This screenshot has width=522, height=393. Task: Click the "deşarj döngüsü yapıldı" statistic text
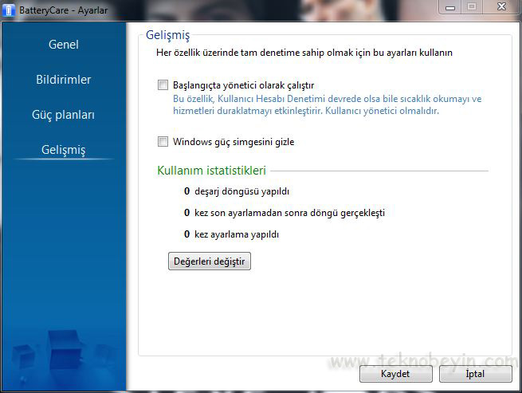(x=241, y=191)
